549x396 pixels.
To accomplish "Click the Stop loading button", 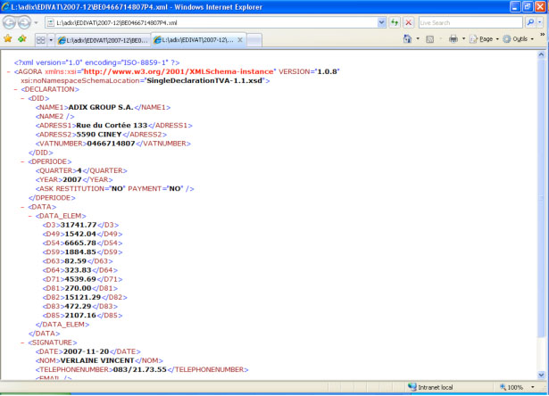I will click(408, 22).
